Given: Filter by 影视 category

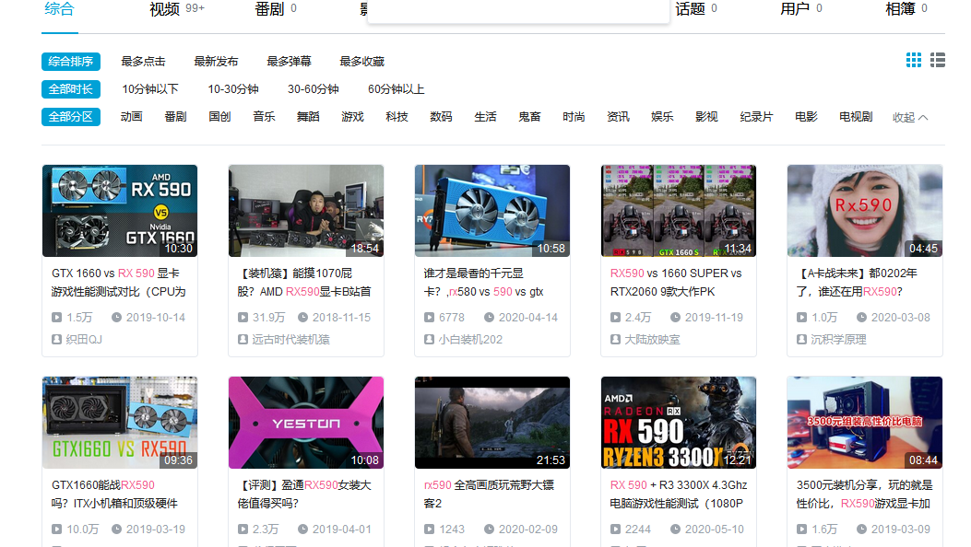Looking at the screenshot, I should [706, 116].
